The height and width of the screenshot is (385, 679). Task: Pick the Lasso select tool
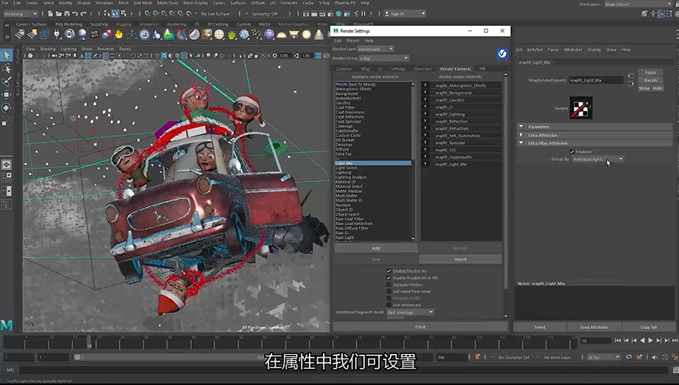point(7,68)
